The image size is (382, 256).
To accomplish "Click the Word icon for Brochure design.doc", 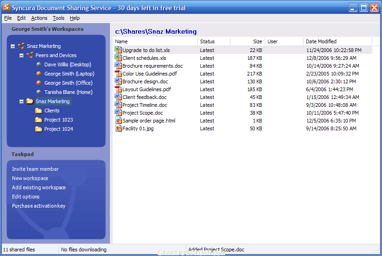I will 118,81.
